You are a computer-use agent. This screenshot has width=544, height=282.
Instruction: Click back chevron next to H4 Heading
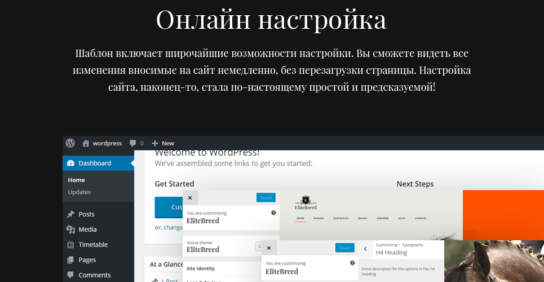[365, 249]
